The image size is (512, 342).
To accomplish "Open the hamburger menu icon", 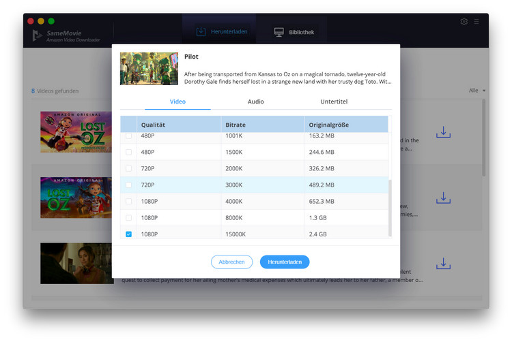I will coord(477,22).
